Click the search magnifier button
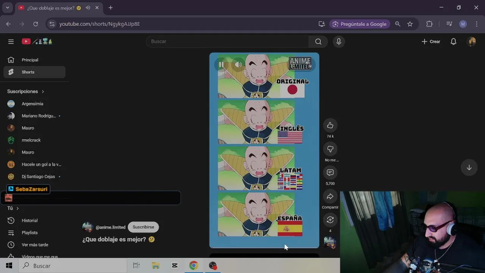Image resolution: width=485 pixels, height=273 pixels. coord(318,41)
